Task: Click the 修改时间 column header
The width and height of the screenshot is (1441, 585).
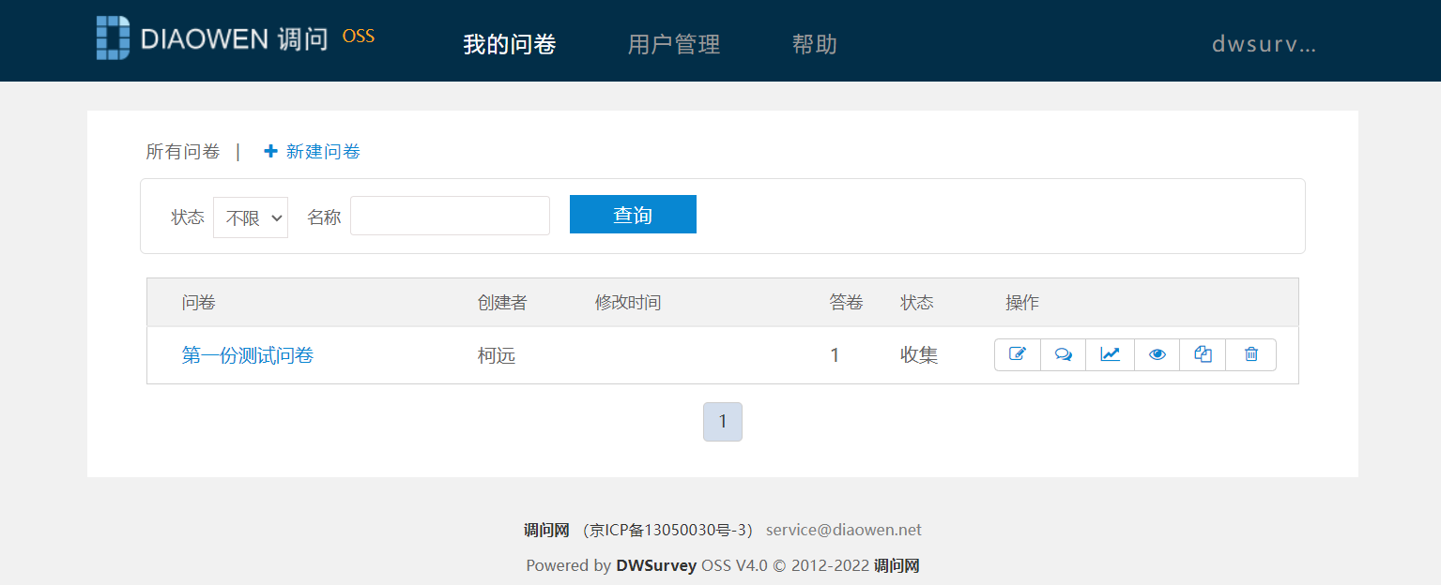Action: [x=628, y=303]
